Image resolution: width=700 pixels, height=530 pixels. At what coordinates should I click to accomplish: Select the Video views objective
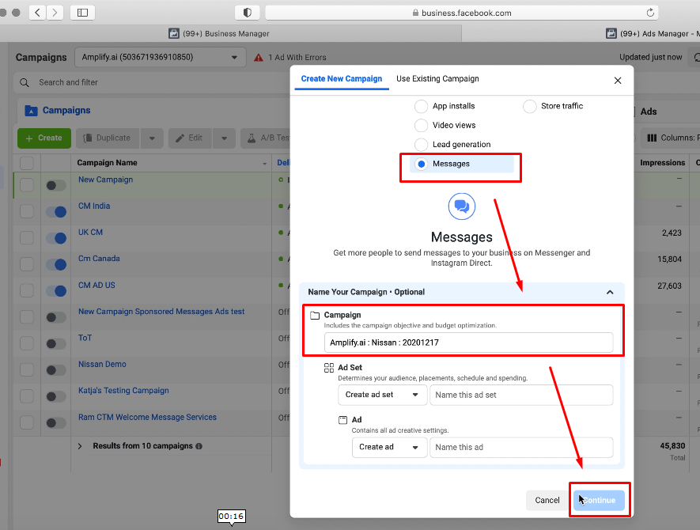421,126
